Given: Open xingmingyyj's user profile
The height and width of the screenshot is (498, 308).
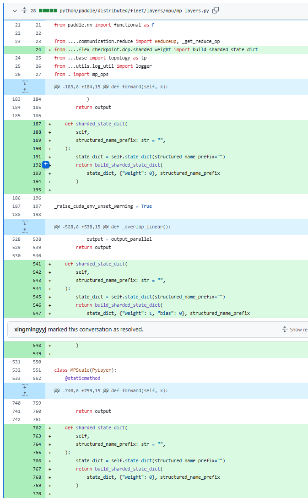Looking at the screenshot, I should [x=30, y=329].
